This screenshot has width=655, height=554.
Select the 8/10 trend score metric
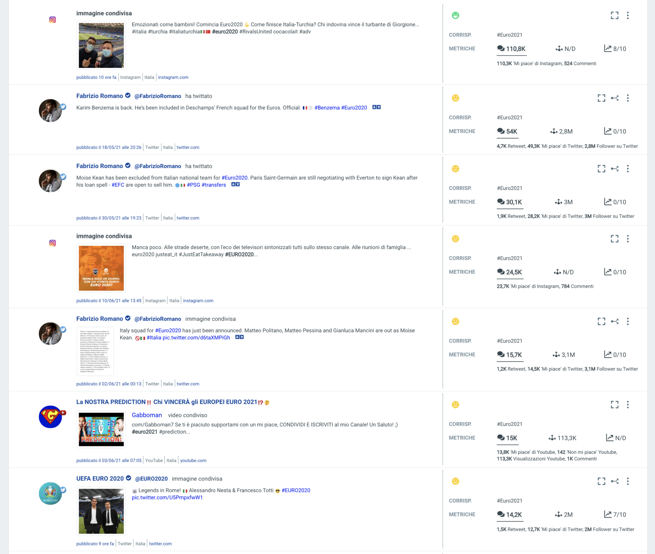(615, 49)
